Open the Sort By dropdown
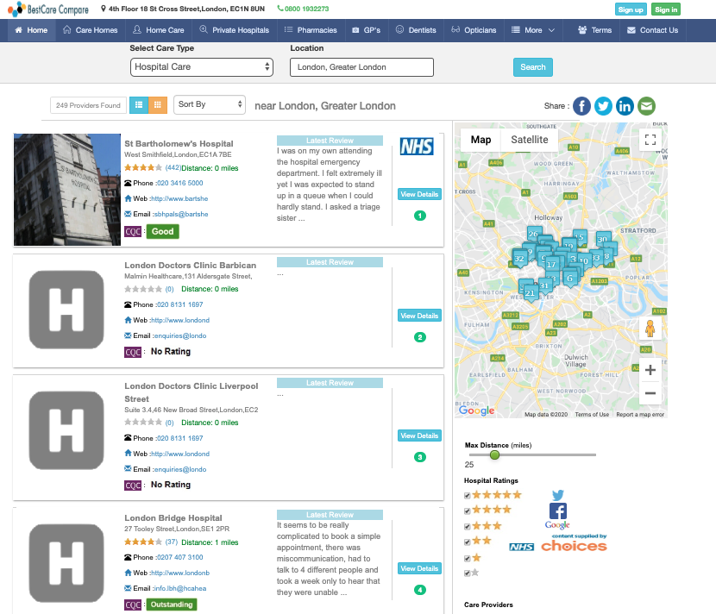The width and height of the screenshot is (716, 614). [x=210, y=104]
